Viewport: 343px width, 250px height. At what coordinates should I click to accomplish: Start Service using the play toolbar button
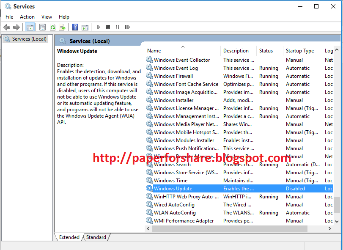(x=99, y=27)
